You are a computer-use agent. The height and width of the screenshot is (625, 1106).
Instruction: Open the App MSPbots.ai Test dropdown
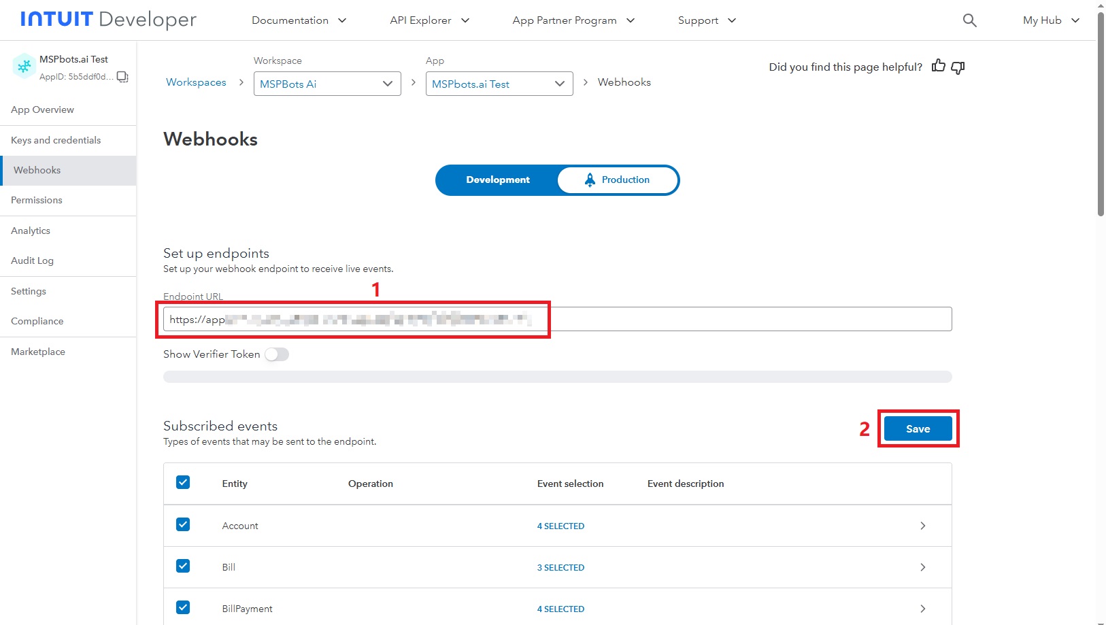[499, 84]
